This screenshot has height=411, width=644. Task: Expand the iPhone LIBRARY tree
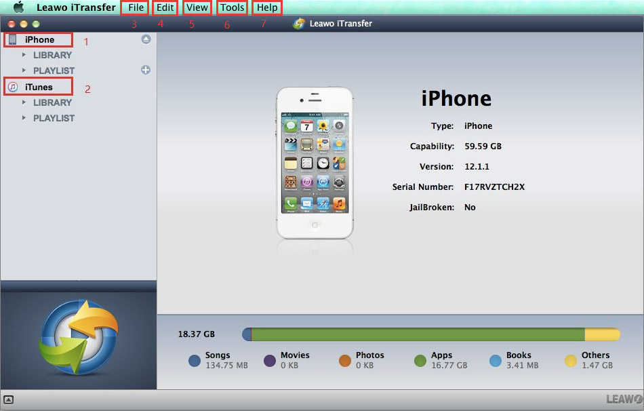pos(24,55)
